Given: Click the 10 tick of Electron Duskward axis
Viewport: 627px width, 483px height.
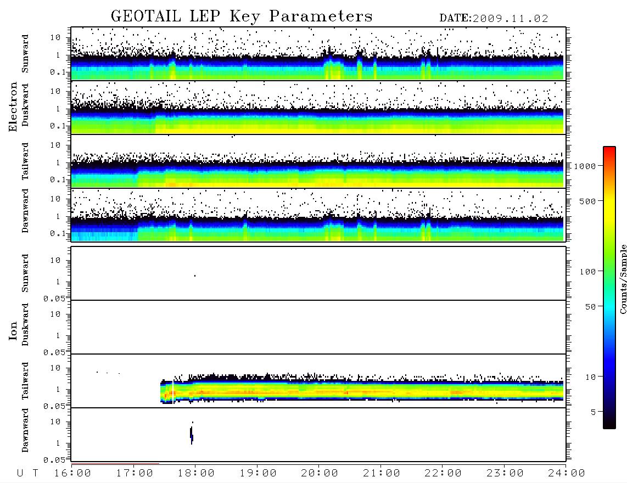Looking at the screenshot, I should click(x=55, y=91).
